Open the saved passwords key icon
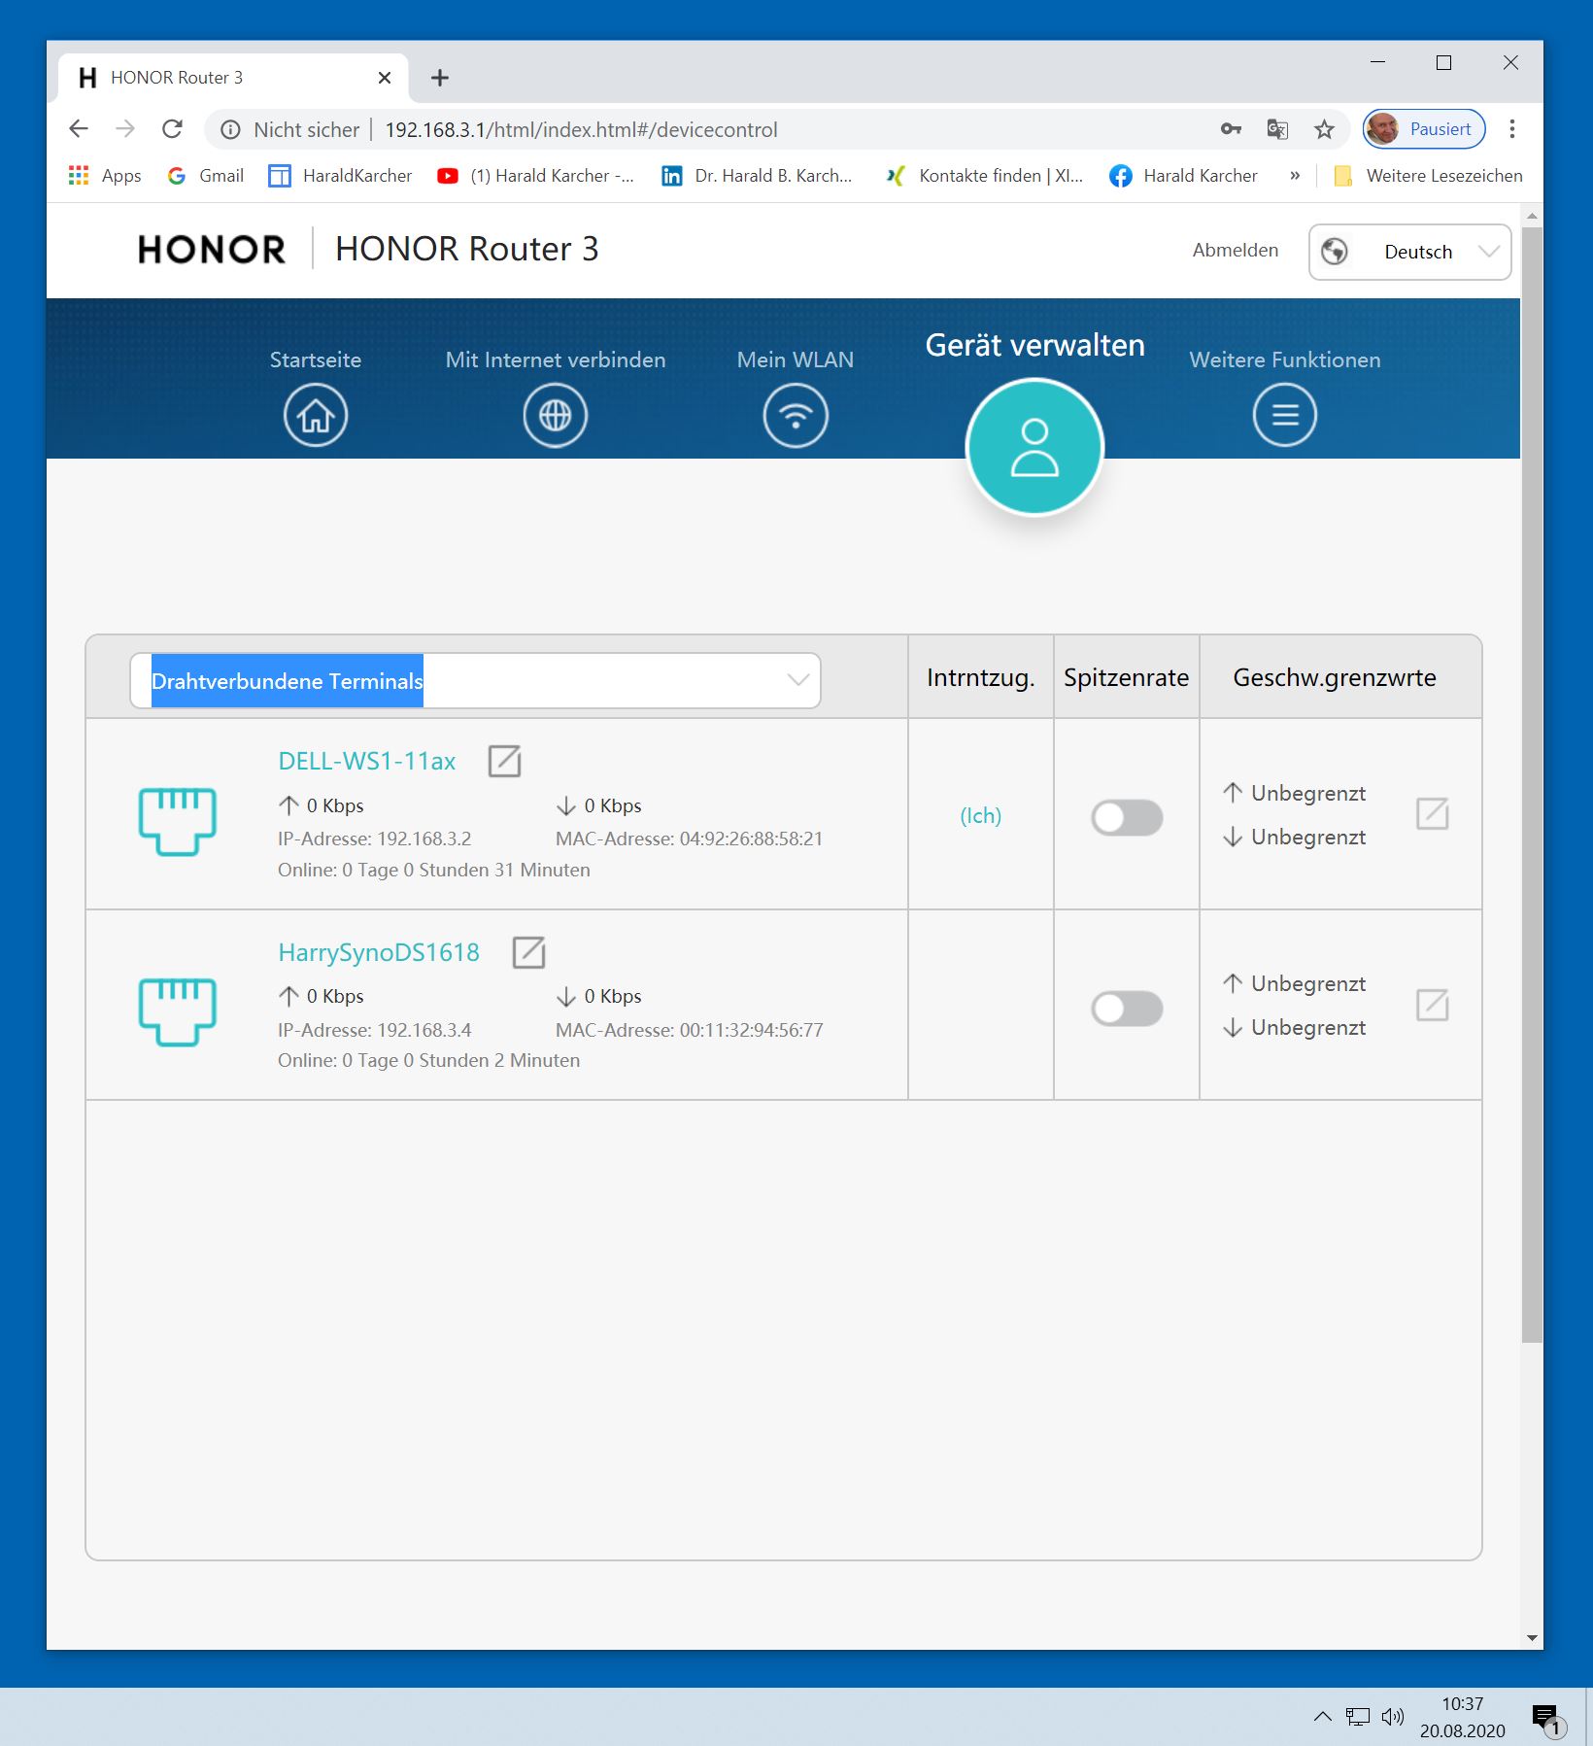Image resolution: width=1593 pixels, height=1746 pixels. [1231, 129]
